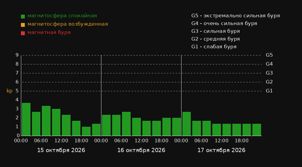Image resolution: width=302 pixels, height=167 pixels.
Task: Click the first bar of 17 октября
Action: (x=187, y=124)
